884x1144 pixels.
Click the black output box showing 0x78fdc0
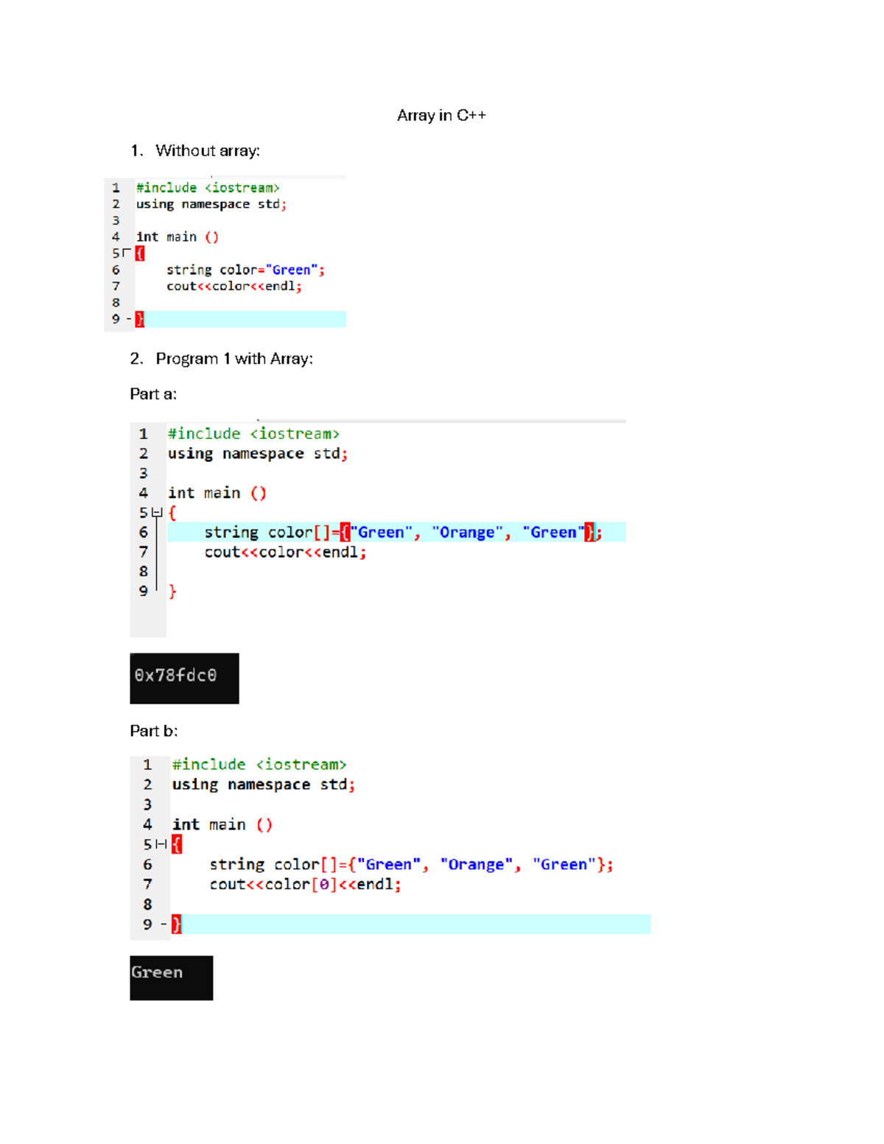pyautogui.click(x=184, y=678)
